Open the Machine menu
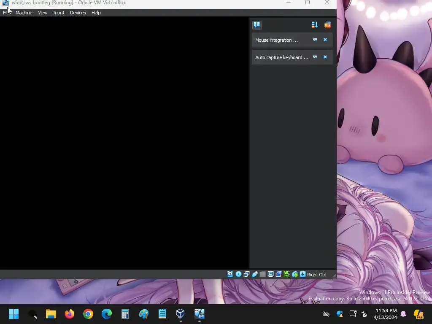432x324 pixels. click(24, 13)
